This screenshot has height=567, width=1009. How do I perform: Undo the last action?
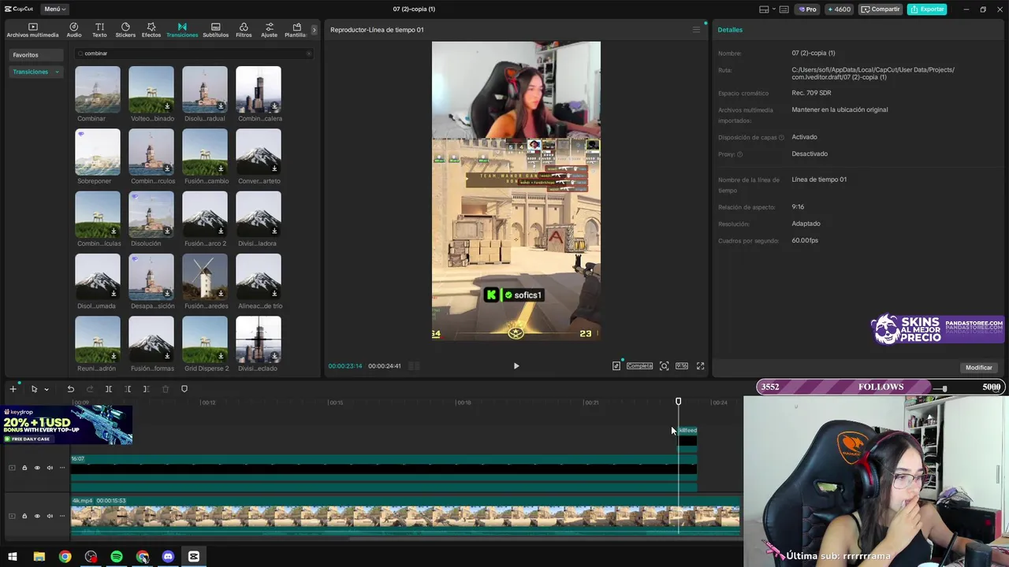coord(70,389)
